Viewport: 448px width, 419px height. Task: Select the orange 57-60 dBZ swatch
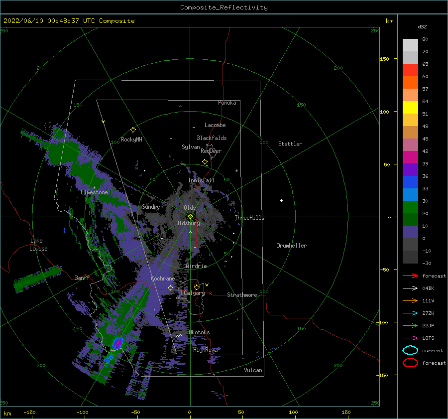(x=410, y=83)
